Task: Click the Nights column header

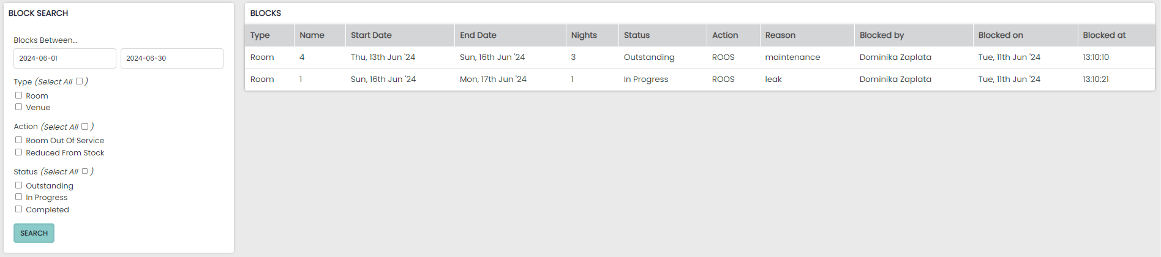Action: point(584,35)
